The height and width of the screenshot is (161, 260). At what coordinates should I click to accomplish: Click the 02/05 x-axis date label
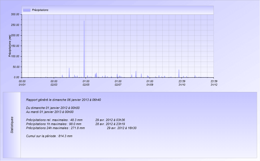86,85
